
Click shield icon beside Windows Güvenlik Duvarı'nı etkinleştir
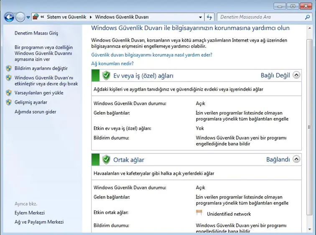9,78
